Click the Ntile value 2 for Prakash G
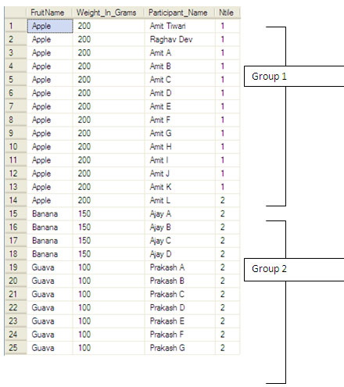 [x=228, y=348]
